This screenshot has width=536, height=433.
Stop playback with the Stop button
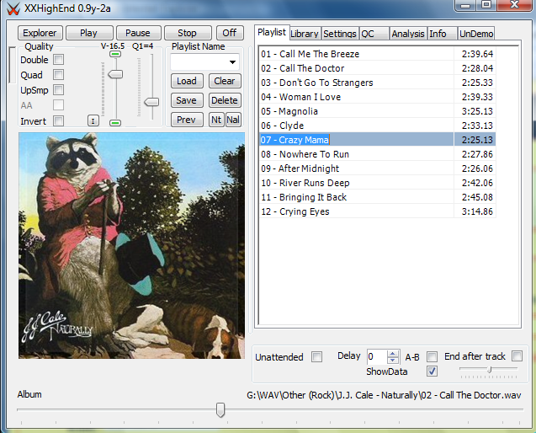tap(188, 33)
